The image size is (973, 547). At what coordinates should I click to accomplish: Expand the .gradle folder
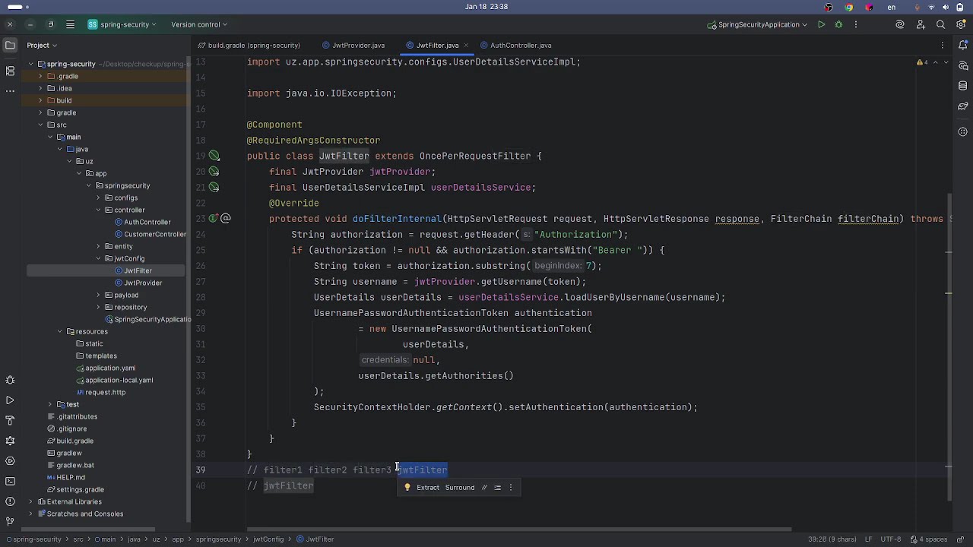(x=41, y=77)
